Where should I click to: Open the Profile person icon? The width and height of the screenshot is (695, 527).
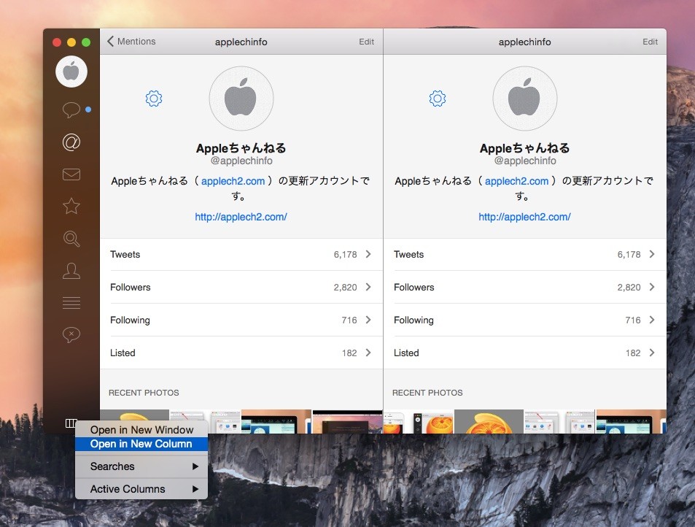click(71, 271)
